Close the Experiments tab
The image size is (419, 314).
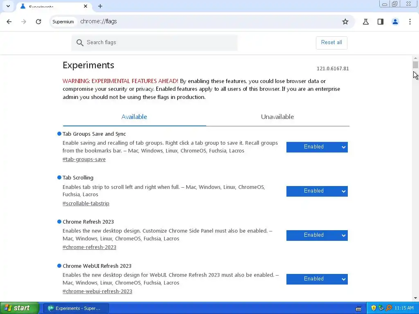click(x=86, y=6)
